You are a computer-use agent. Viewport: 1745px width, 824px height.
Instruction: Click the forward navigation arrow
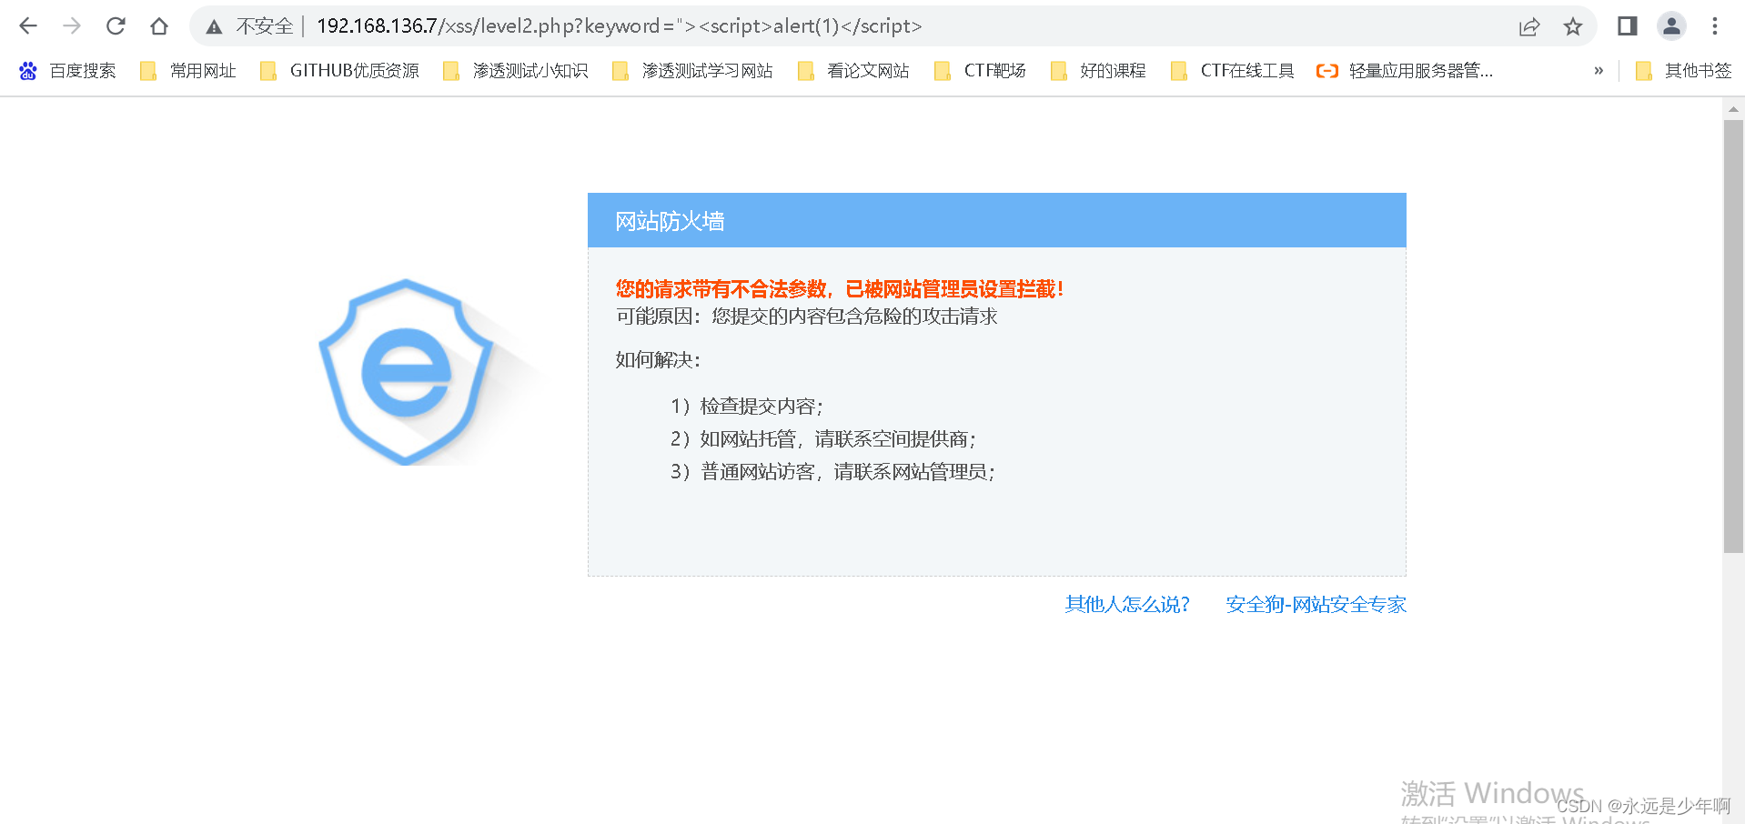72,26
